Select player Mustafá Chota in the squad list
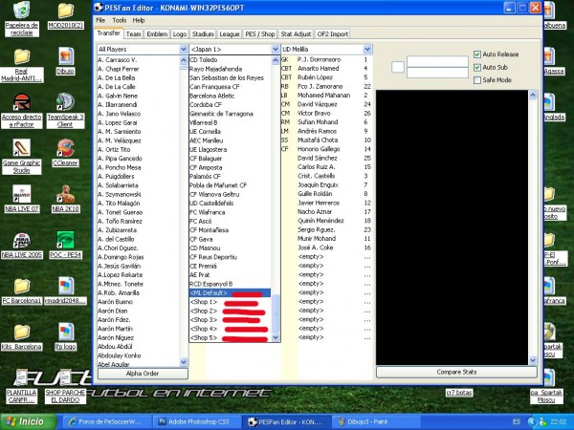574x430 pixels. pyautogui.click(x=326, y=140)
